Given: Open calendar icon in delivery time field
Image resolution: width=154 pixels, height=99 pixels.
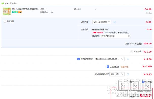Looking at the screenshot, I should (129, 36).
